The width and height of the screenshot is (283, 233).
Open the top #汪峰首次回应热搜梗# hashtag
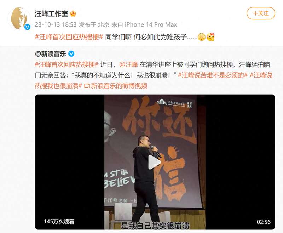click(x=69, y=37)
